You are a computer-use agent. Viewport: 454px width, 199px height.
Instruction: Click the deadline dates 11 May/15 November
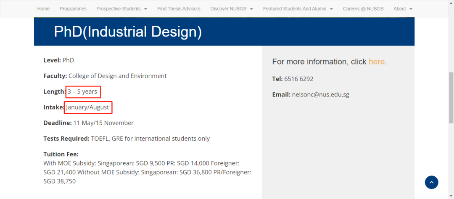pos(103,123)
